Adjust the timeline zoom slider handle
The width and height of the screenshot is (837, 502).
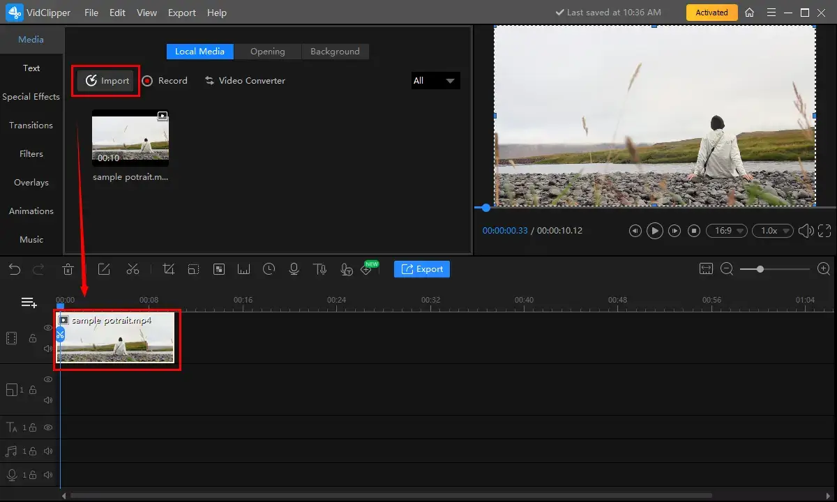(760, 269)
